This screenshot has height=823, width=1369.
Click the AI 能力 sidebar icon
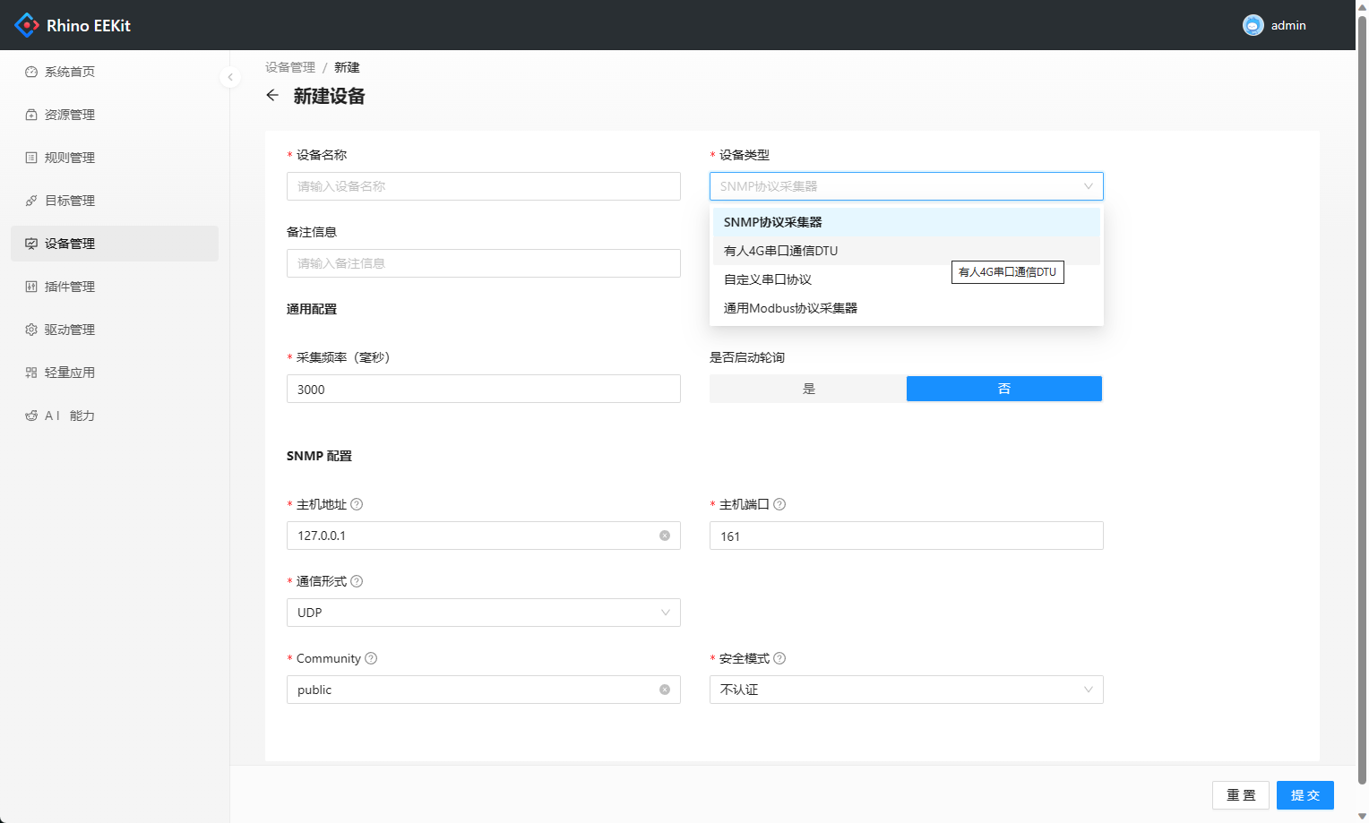31,416
